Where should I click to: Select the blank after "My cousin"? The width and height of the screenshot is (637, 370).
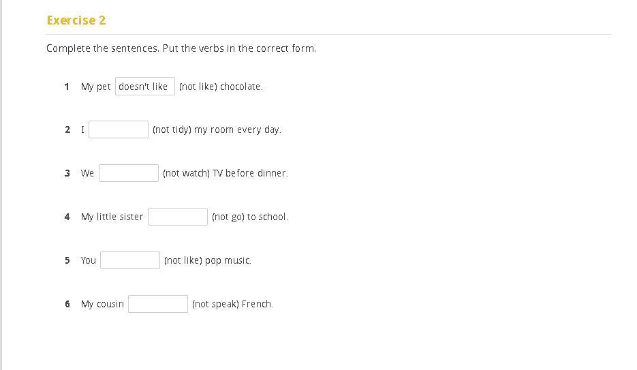tap(158, 304)
